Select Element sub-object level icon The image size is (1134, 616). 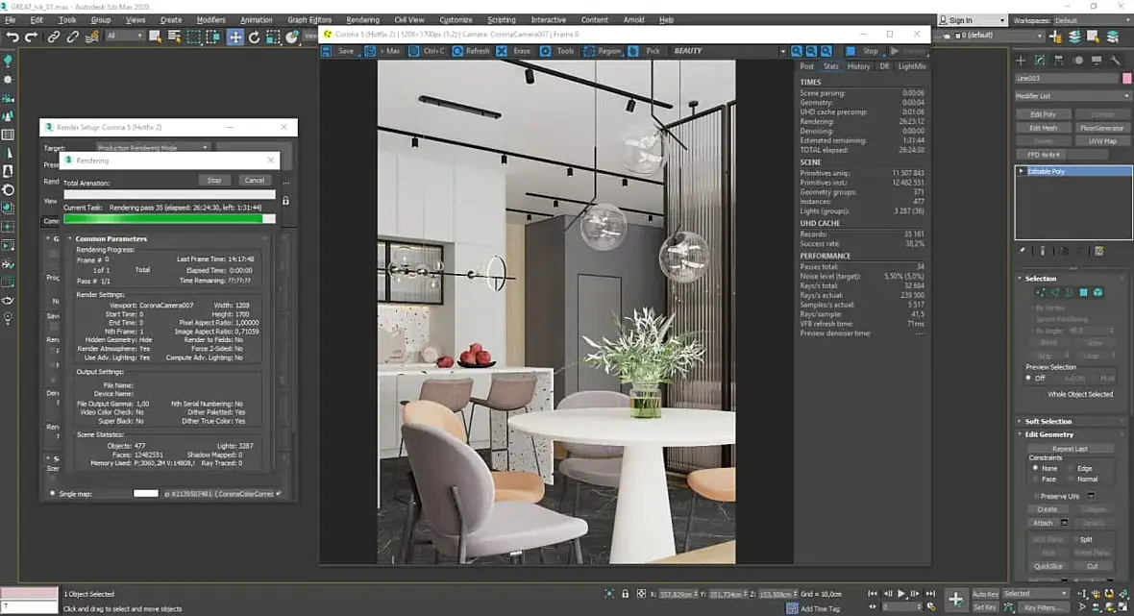pos(1097,292)
